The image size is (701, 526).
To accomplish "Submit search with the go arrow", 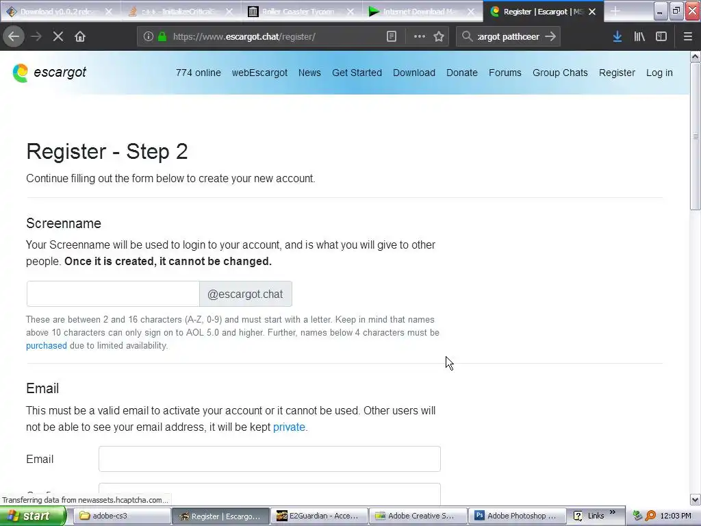I will [550, 37].
